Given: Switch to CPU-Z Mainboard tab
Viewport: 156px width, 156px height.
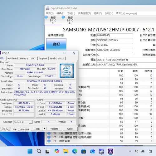Looking at the screenshot, I should (13, 58).
